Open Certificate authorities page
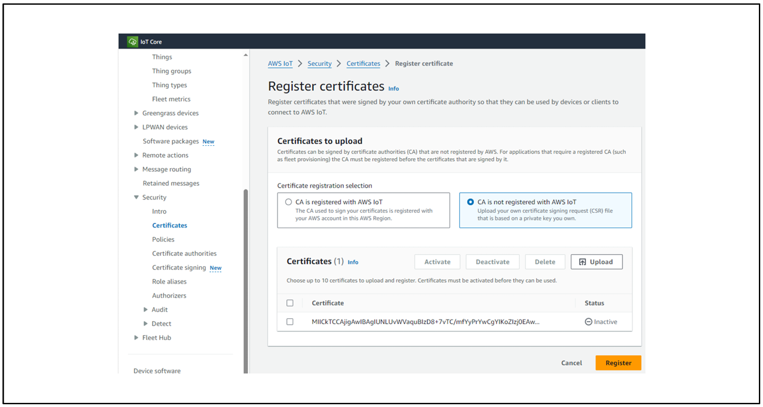 coord(185,253)
